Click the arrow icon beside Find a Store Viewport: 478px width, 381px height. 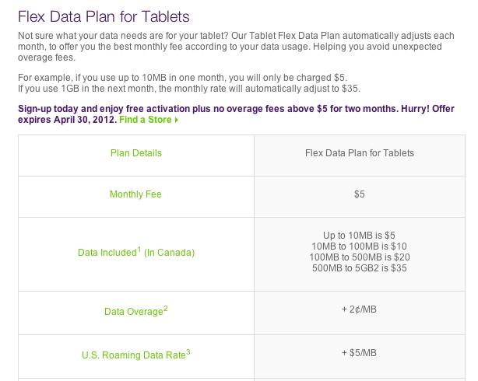pos(176,120)
